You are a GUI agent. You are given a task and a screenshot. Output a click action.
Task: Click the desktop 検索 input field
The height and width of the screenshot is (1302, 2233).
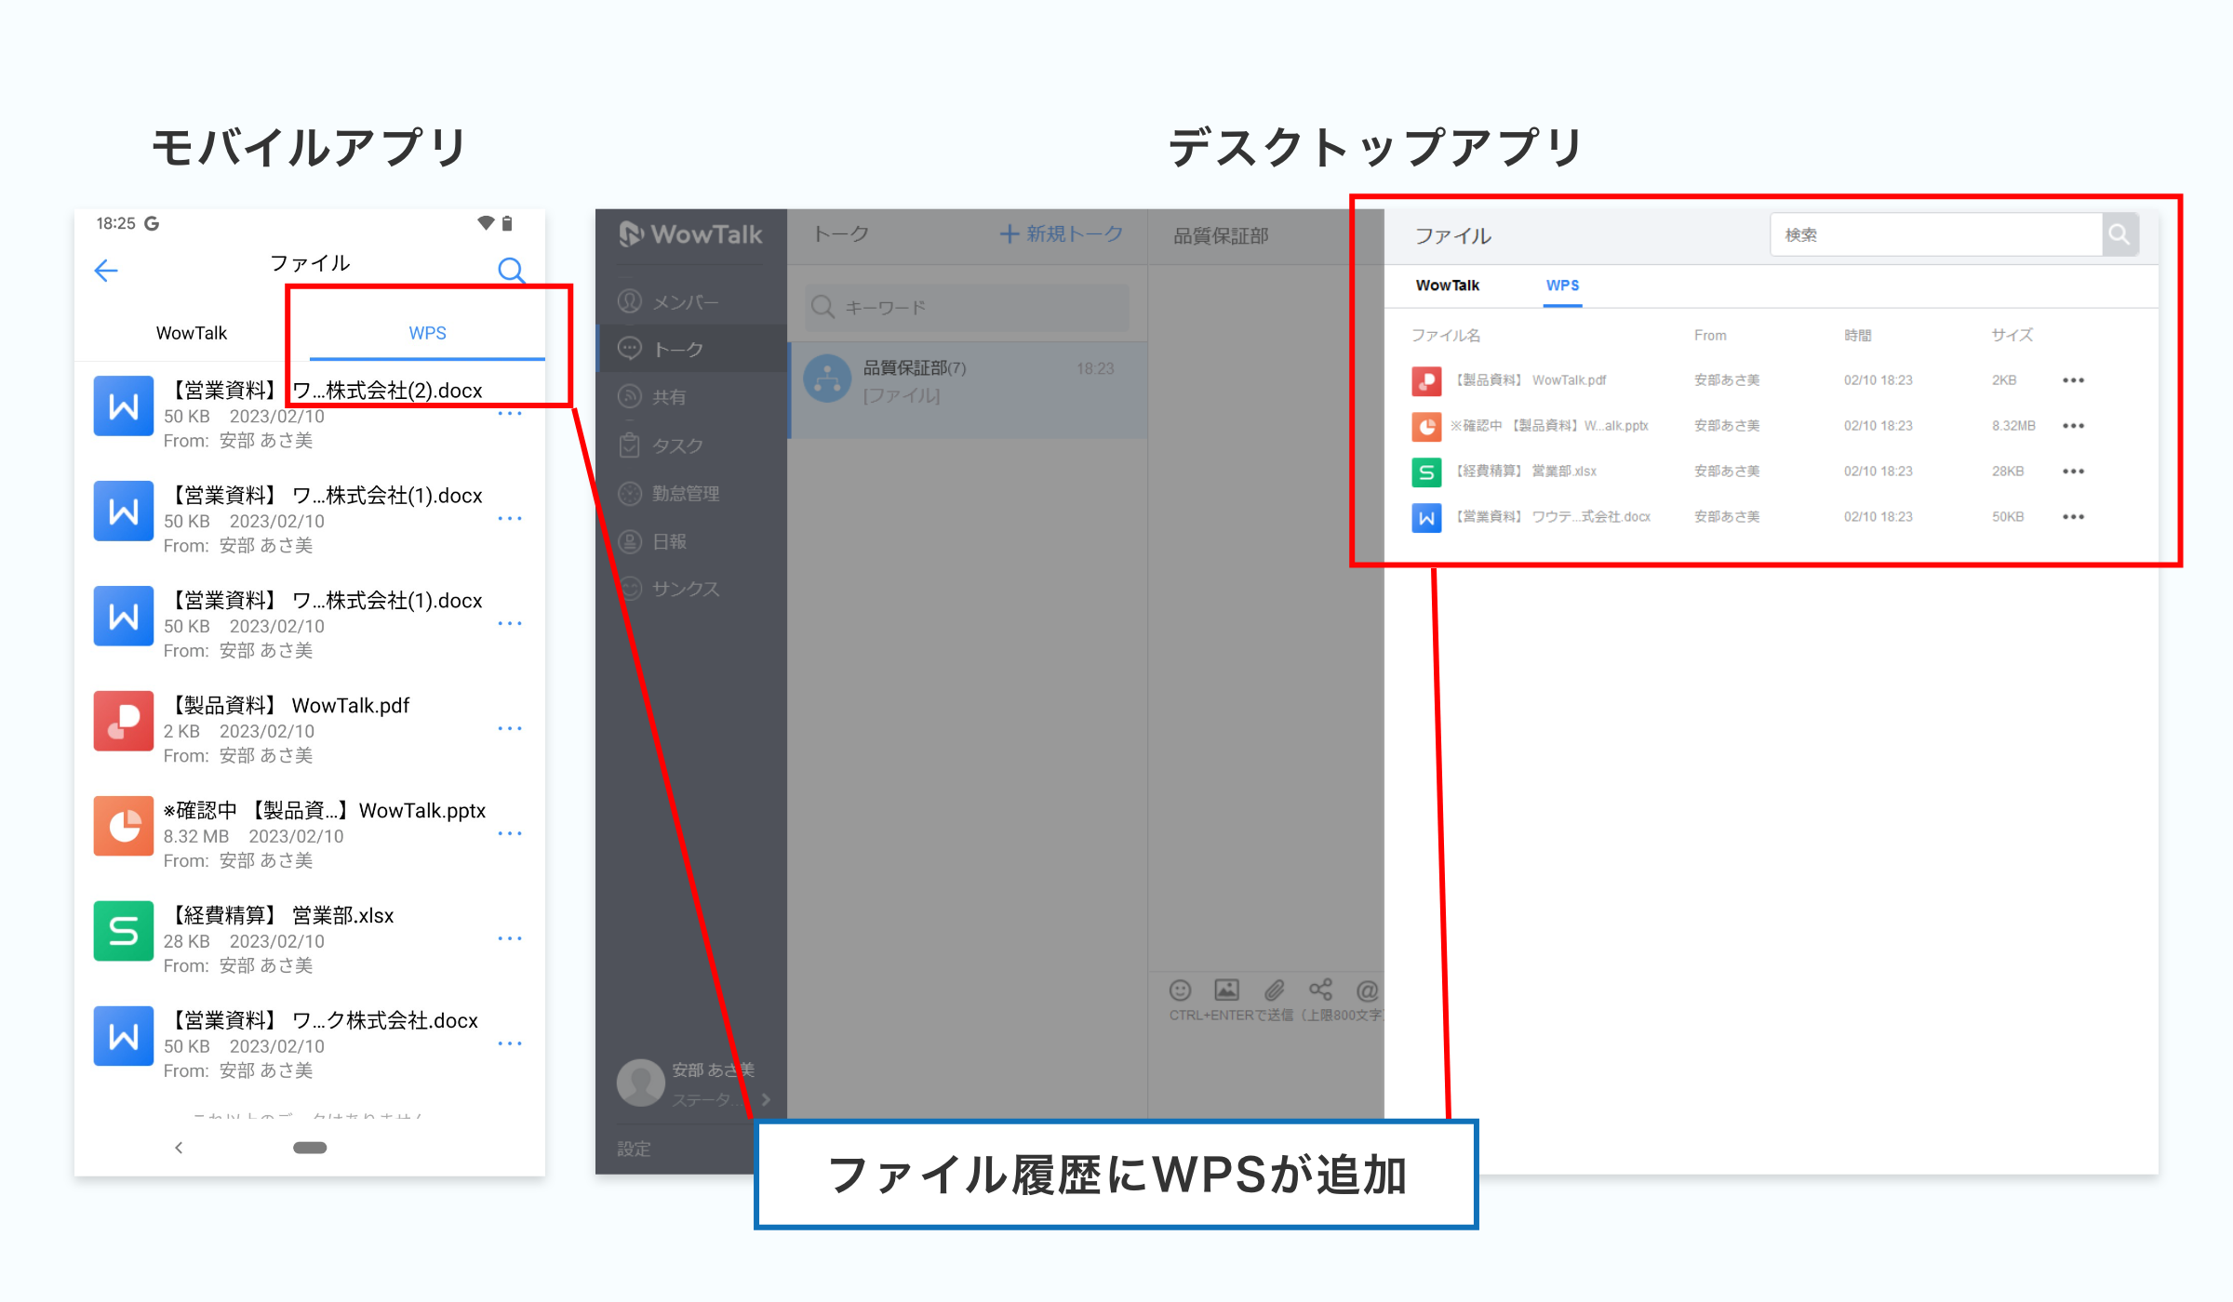[x=1935, y=234]
